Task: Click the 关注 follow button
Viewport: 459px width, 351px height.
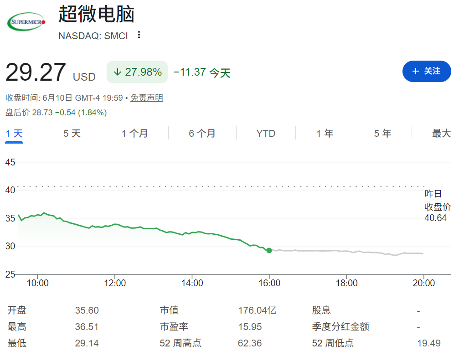Action: point(427,71)
